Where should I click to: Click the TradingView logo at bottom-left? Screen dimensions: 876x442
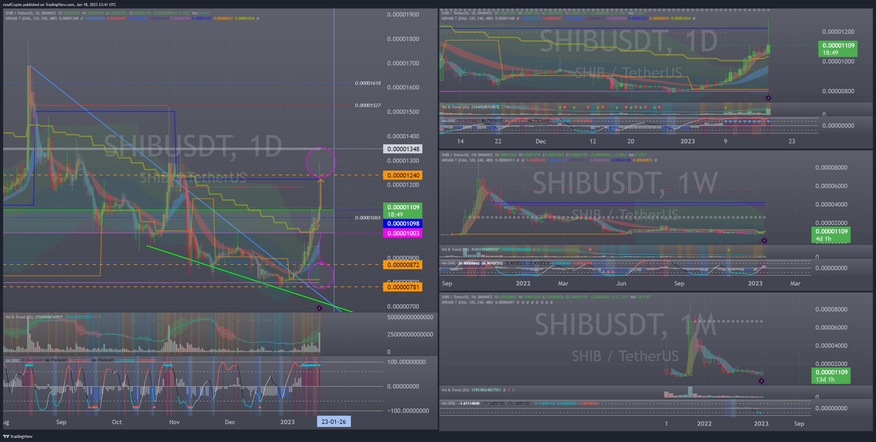coord(18,436)
